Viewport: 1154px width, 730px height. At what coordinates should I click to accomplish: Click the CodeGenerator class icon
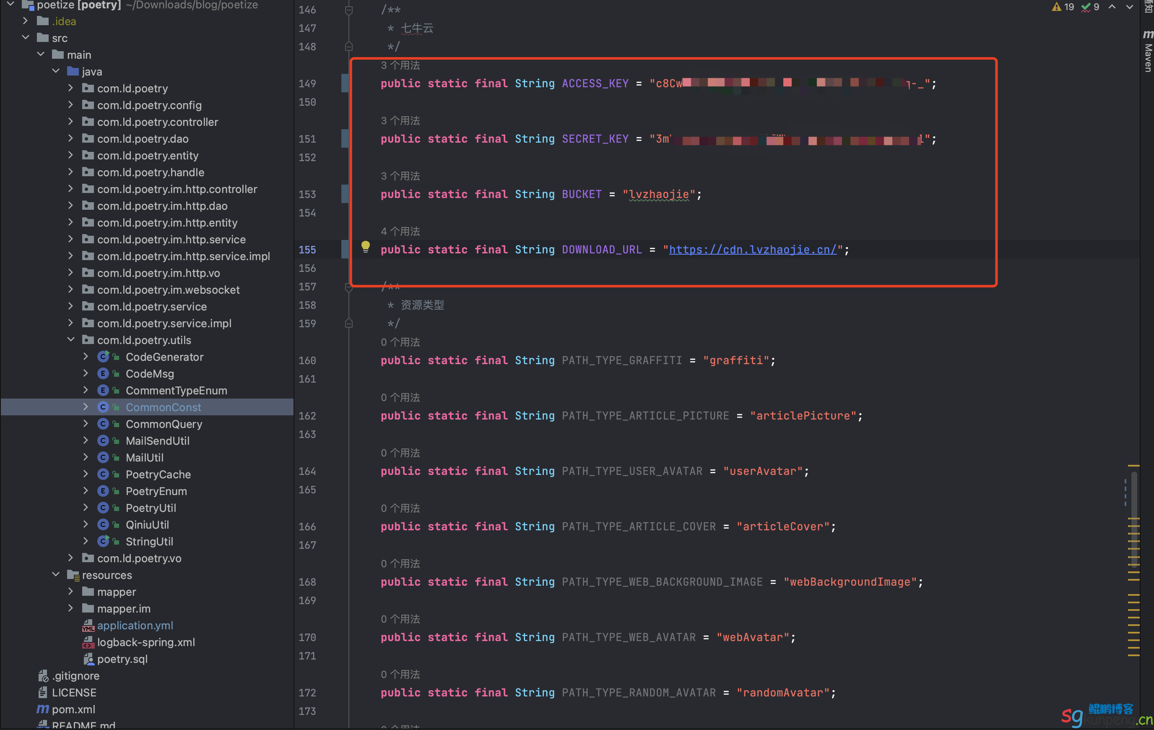(x=103, y=356)
